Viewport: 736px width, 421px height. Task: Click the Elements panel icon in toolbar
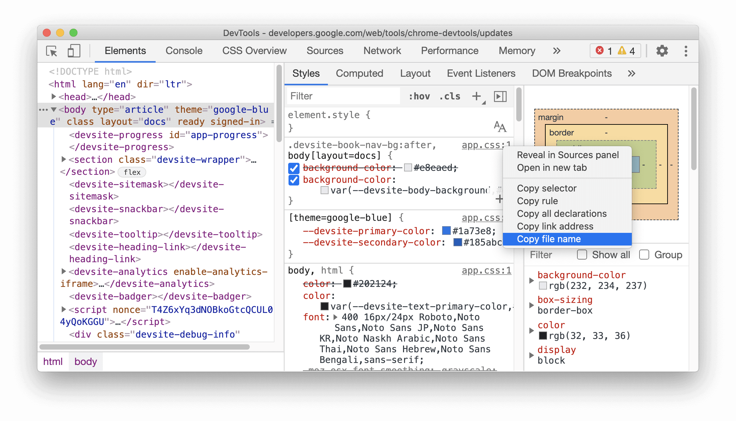click(125, 51)
